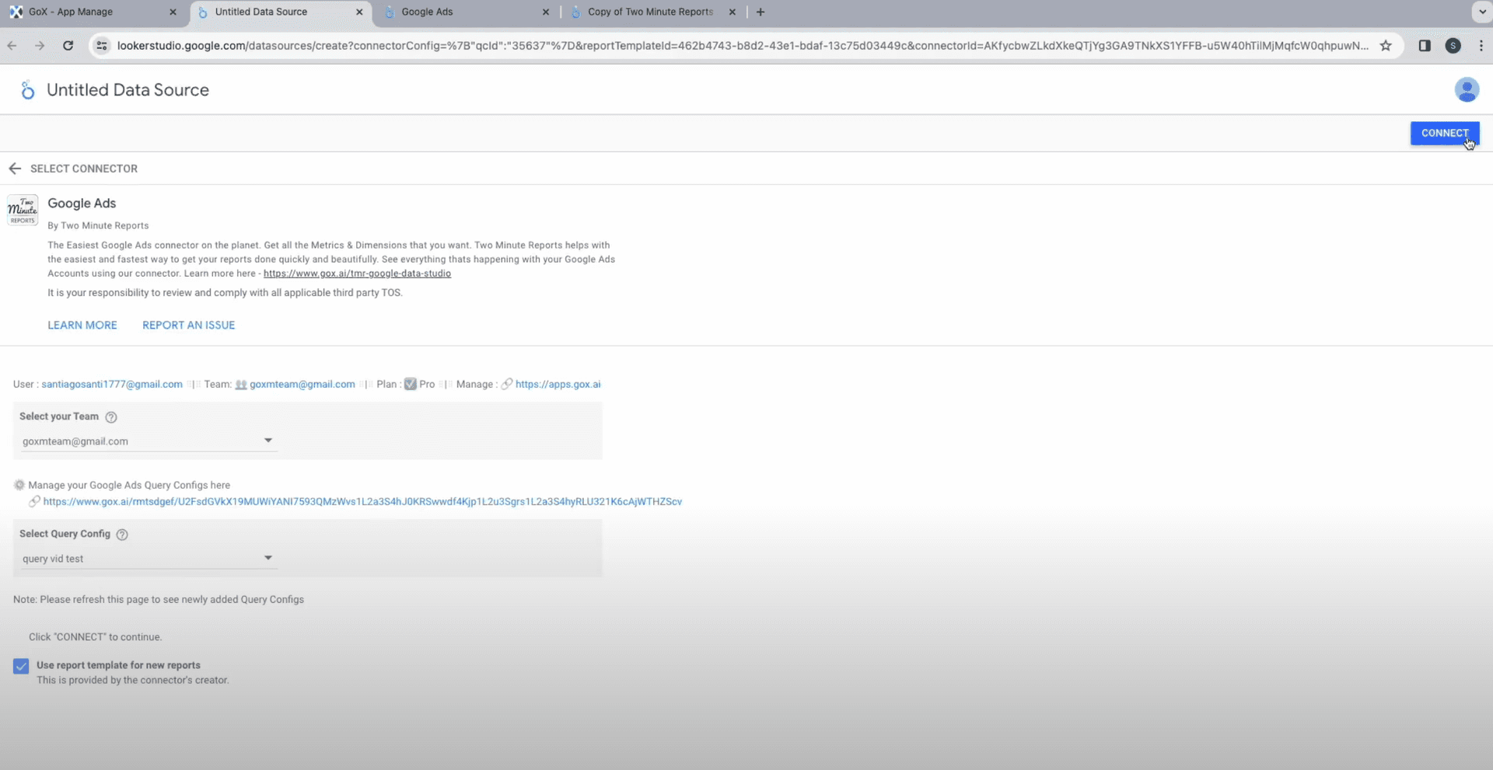Click the santiagosanti1777@gmail.com user link

pyautogui.click(x=112, y=385)
